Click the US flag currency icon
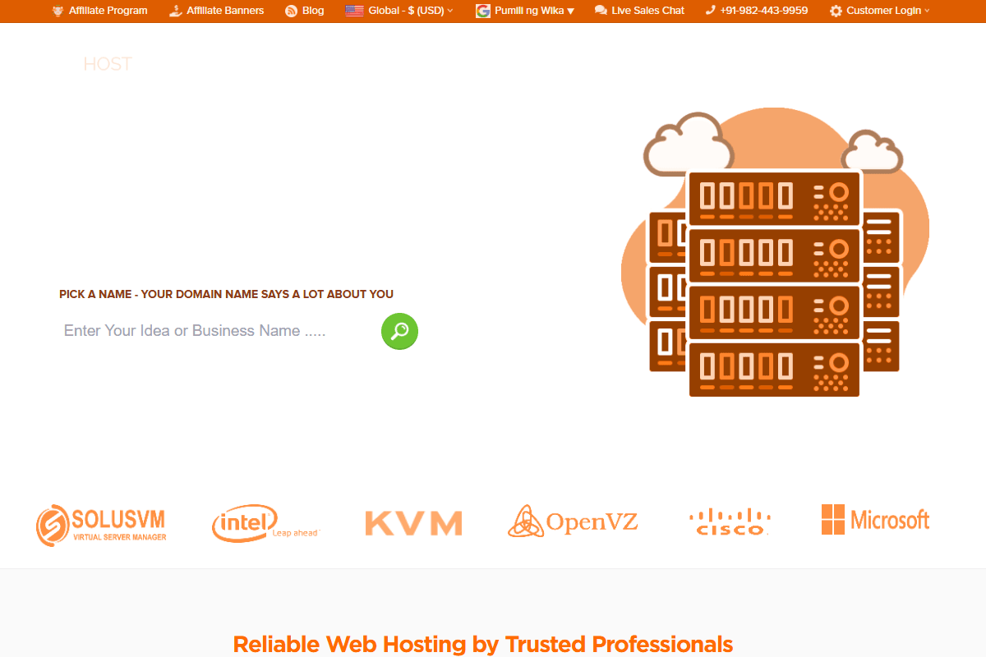Screen dimensions: 986x657 (354, 11)
